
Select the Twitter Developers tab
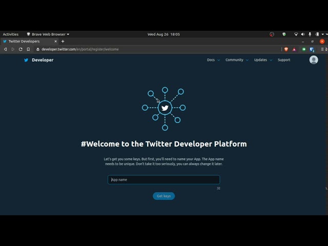[30, 42]
